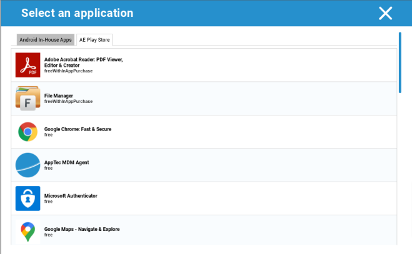Click freeWithInAppPurchase label under File Manager
Viewport: 412px width, 254px height.
(68, 101)
